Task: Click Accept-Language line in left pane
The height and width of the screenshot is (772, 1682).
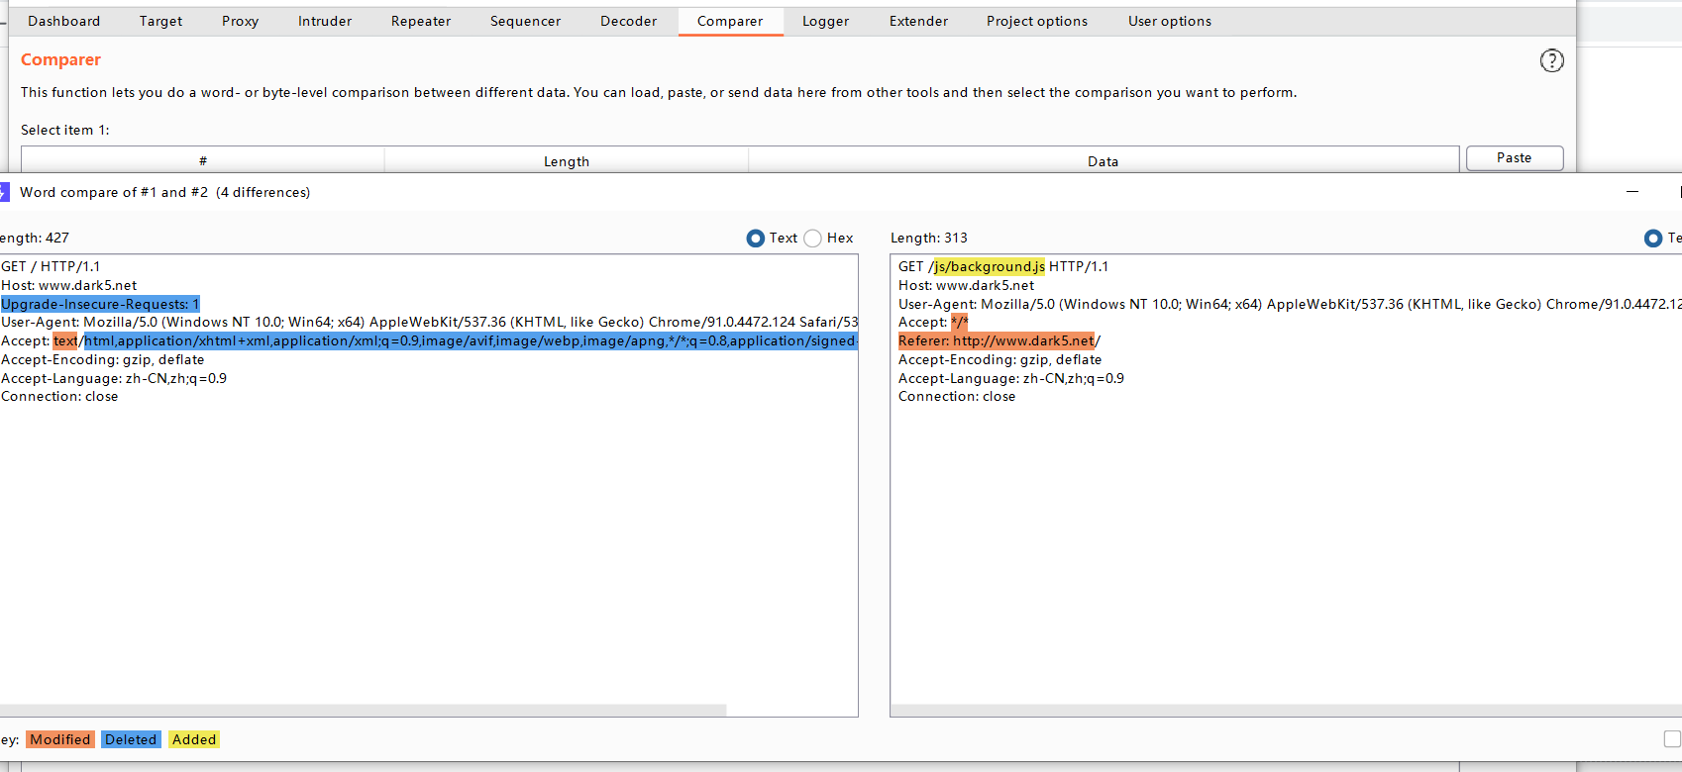Action: click(114, 378)
